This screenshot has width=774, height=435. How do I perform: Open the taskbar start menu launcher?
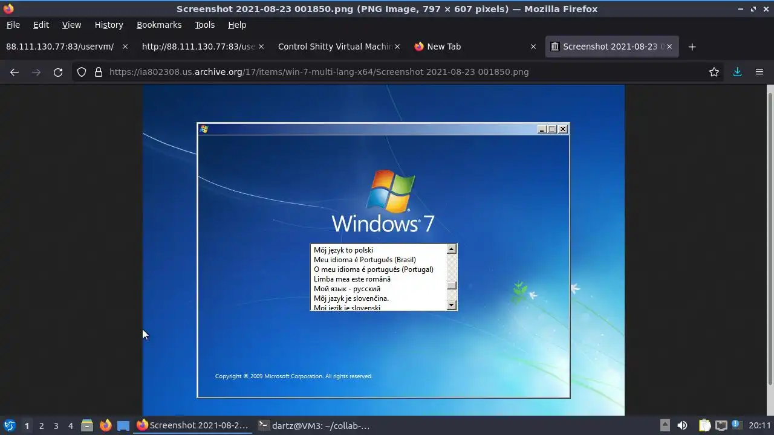pyautogui.click(x=10, y=425)
